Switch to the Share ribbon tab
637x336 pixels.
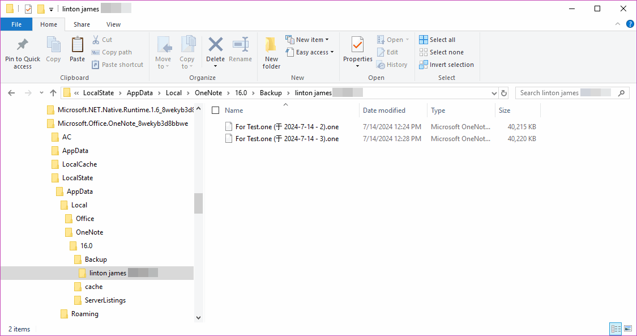point(82,24)
